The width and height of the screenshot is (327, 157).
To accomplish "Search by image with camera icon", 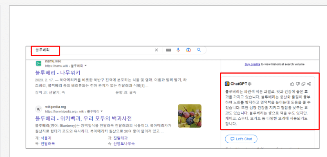I will [x=188, y=50].
